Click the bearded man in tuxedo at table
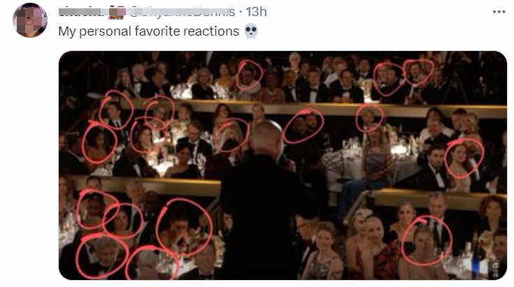Image resolution: width=514 pixels, height=287 pixels. click(435, 168)
